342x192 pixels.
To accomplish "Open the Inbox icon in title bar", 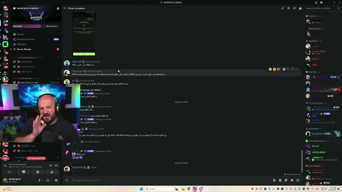I will 316,2.
